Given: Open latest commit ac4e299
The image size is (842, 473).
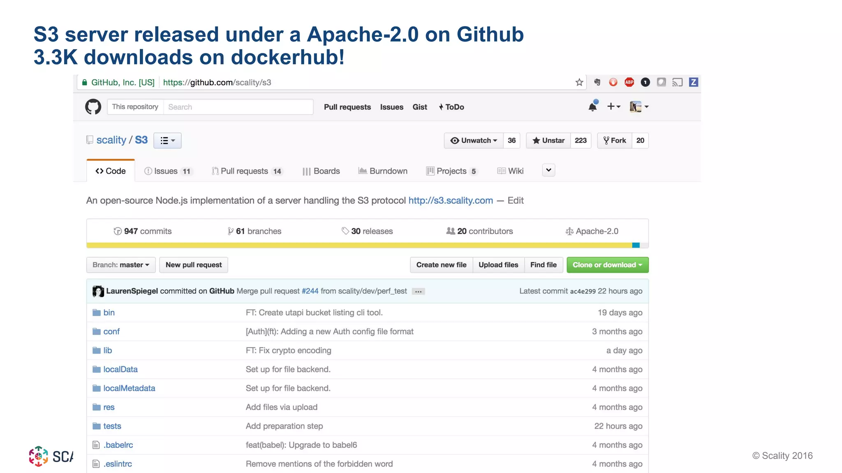Looking at the screenshot, I should 583,292.
